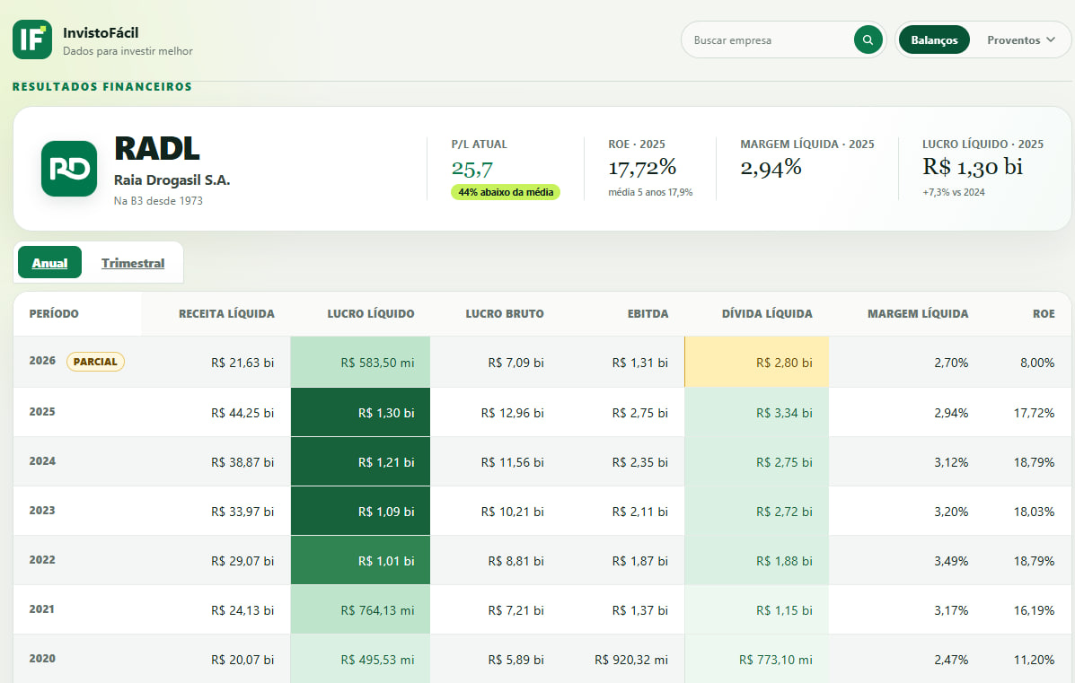Screen dimensions: 1075x683
Task: Click the Raia Drogasil RD company logo
Action: click(x=69, y=169)
